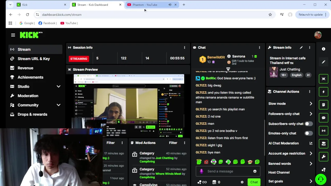Open the user profile avatar menu
Screen dimensions: 331x186
tap(318, 35)
